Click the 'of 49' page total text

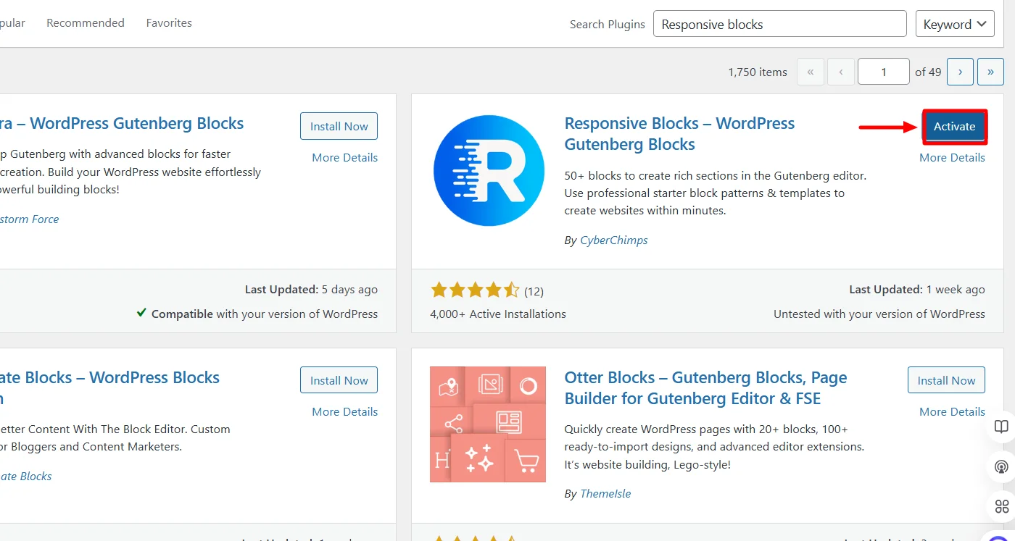tap(928, 72)
